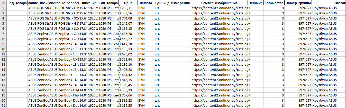346x108 pixels.
Task: Click price cell 2 236,71 in row 2
Action: [128, 8]
